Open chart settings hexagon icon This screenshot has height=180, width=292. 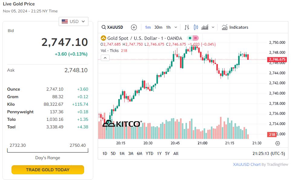coord(278,143)
